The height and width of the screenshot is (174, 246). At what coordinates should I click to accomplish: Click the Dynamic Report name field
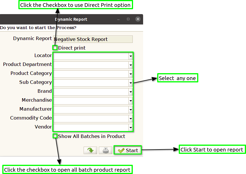click(x=93, y=39)
